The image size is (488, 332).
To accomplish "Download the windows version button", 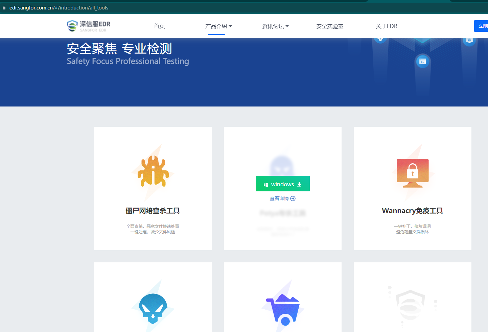I will click(x=283, y=184).
